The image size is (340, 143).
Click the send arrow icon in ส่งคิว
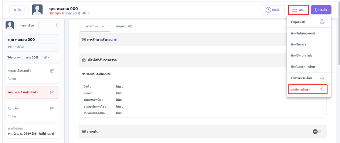(317, 10)
